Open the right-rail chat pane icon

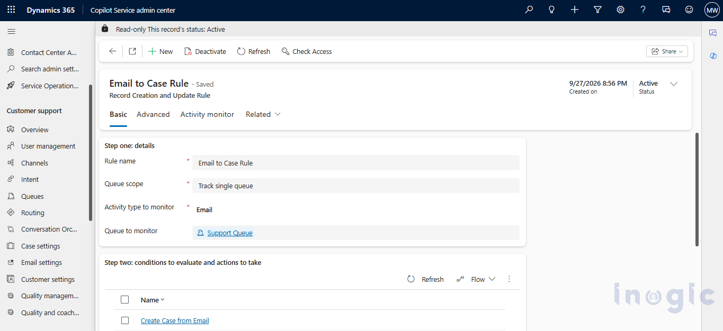(x=713, y=33)
